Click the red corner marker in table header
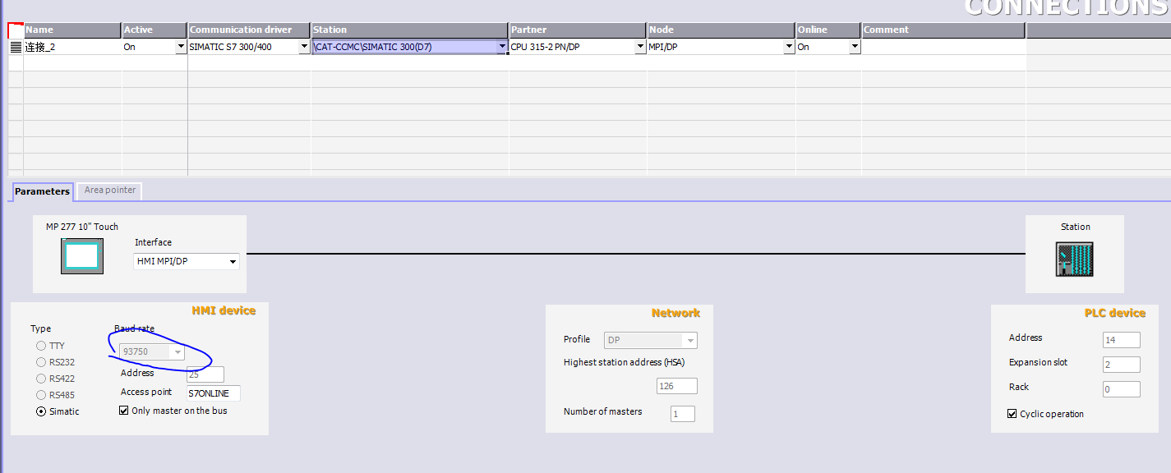 coord(16,30)
